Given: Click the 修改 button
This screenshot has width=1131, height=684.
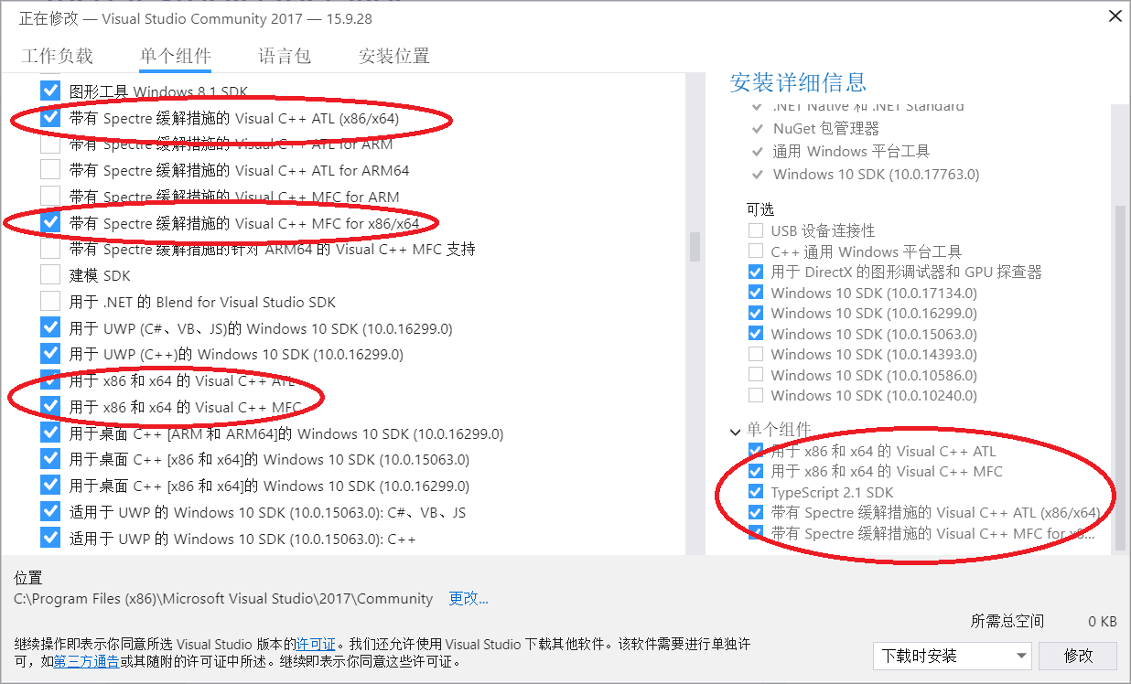Looking at the screenshot, I should click(1079, 656).
